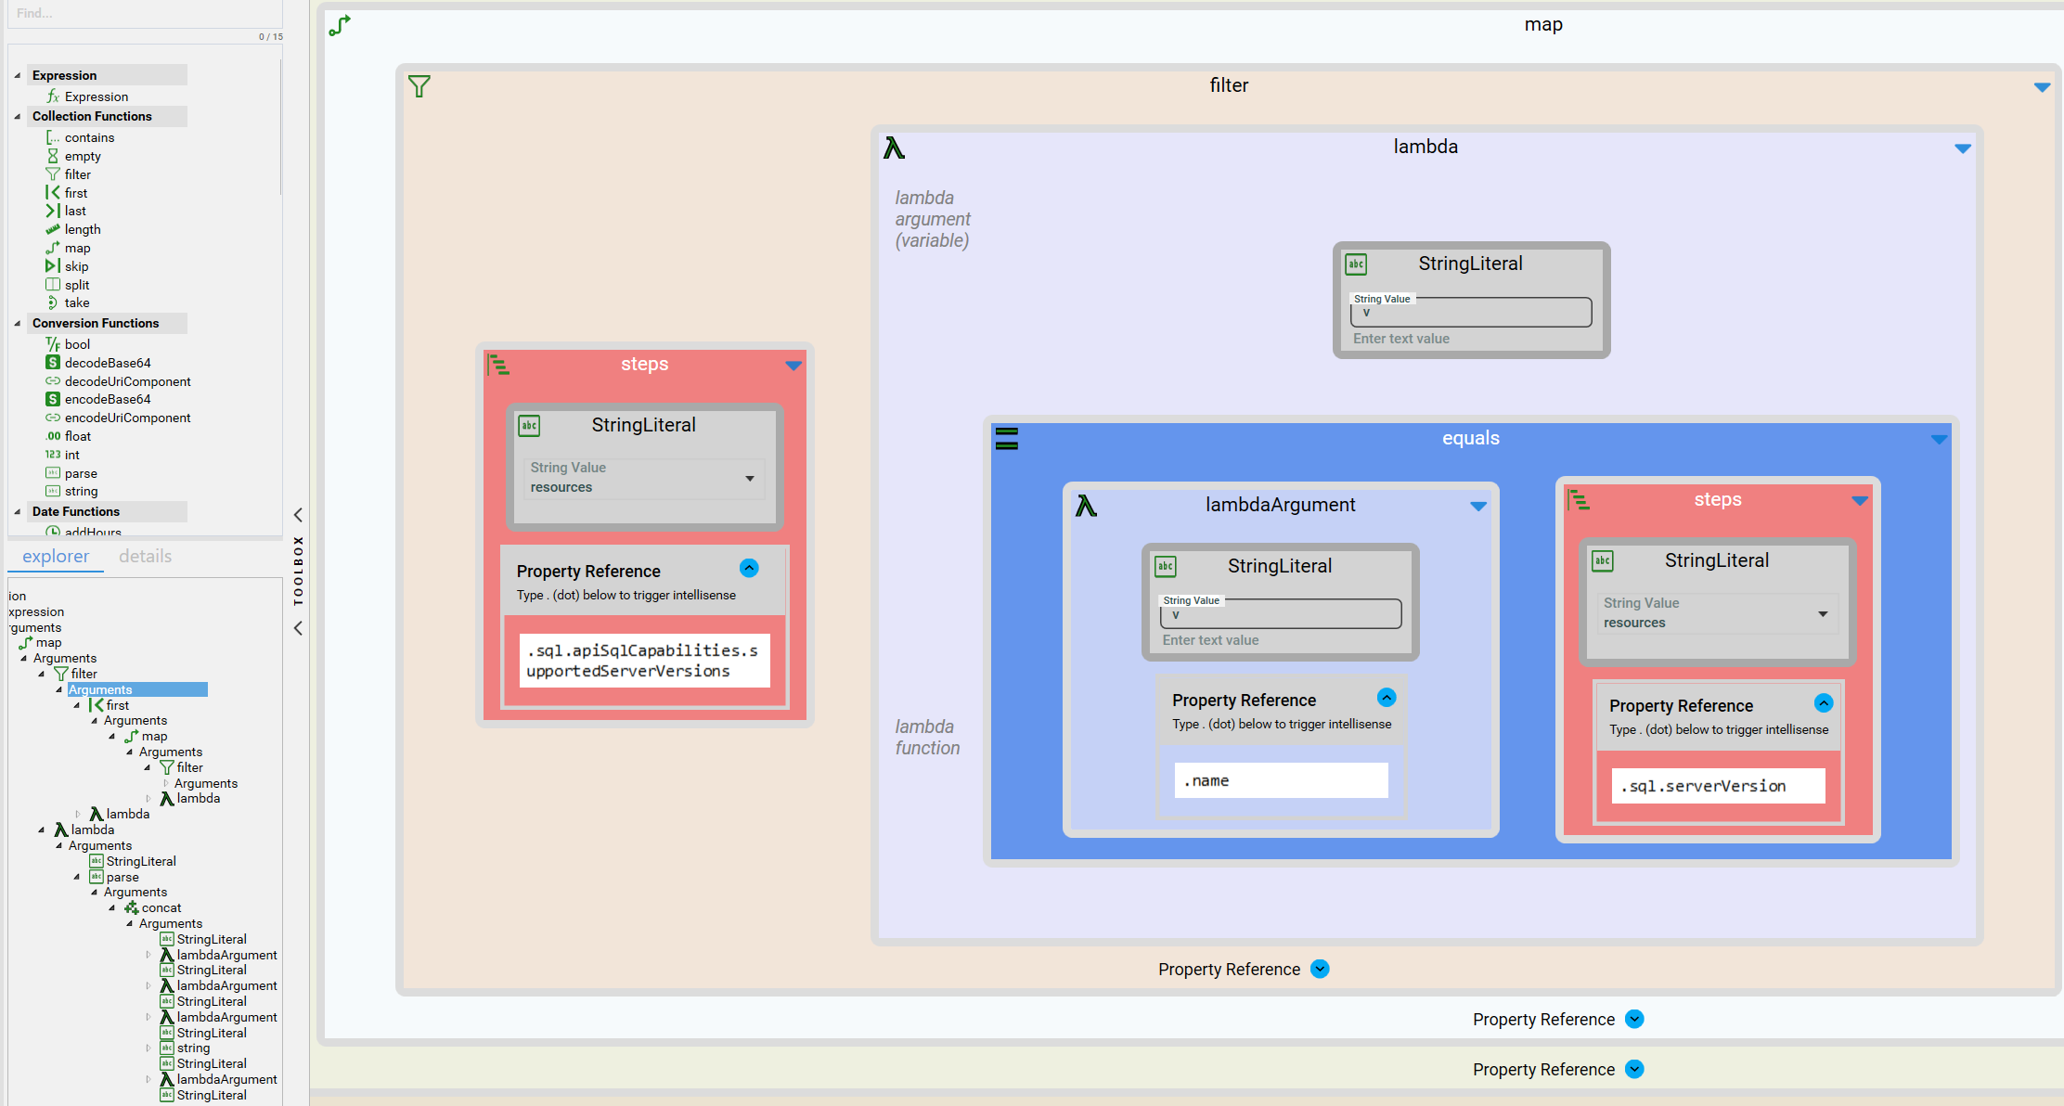Pick the map function toolbox item
The width and height of the screenshot is (2064, 1106).
click(x=77, y=248)
